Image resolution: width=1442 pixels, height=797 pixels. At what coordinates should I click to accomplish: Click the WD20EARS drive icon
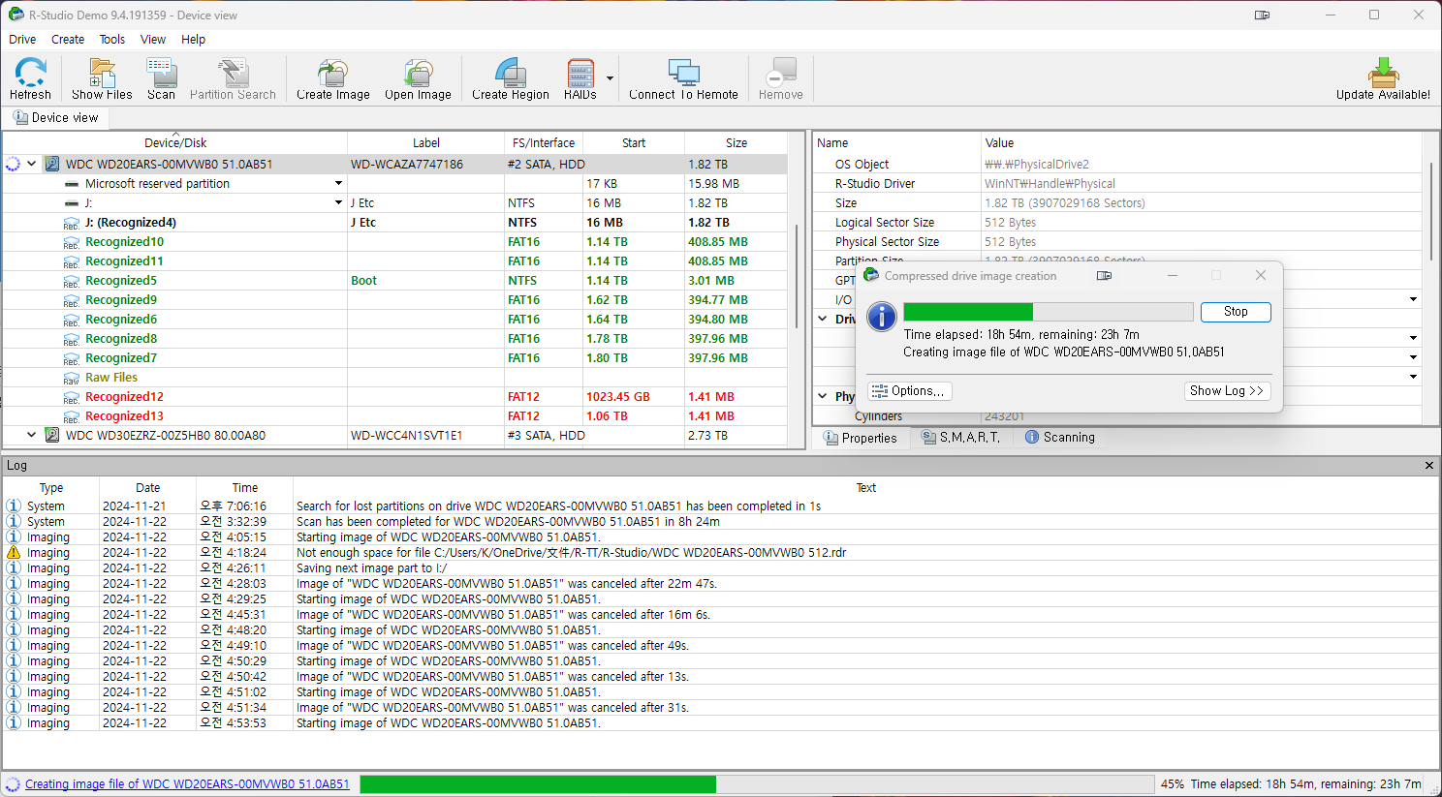click(x=52, y=164)
